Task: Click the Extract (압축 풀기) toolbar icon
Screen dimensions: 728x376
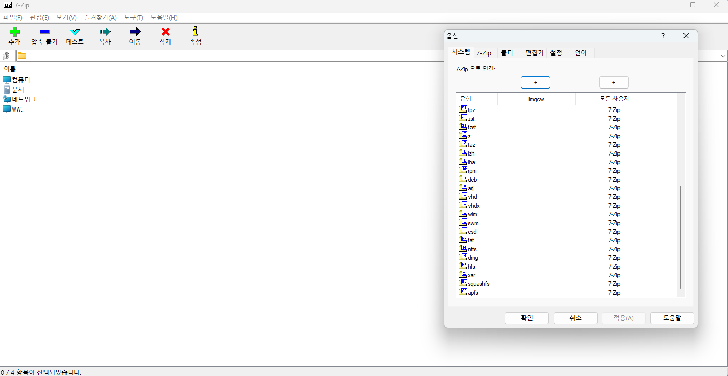Action: [45, 32]
